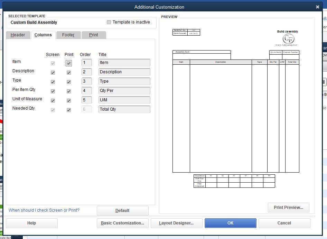The height and width of the screenshot is (239, 327).
Task: Disable Print for Needed Qty row
Action: [69, 110]
